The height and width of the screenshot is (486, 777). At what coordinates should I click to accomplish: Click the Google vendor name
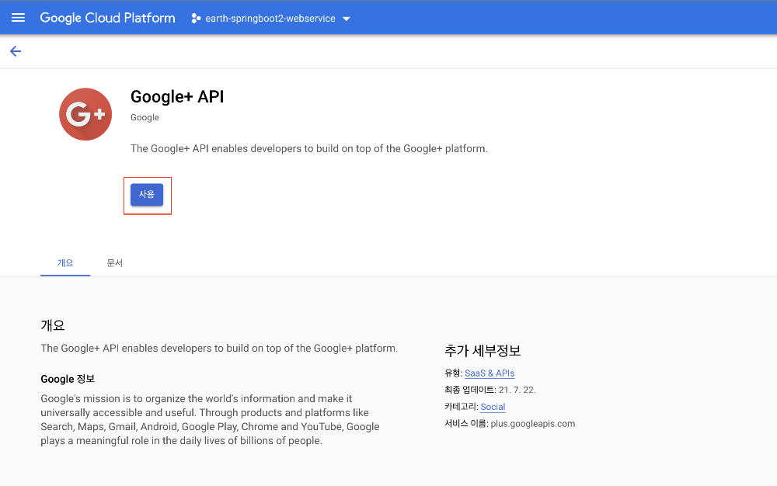(145, 117)
